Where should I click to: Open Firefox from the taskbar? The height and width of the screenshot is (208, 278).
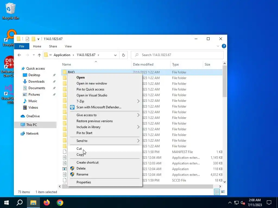click(x=47, y=203)
